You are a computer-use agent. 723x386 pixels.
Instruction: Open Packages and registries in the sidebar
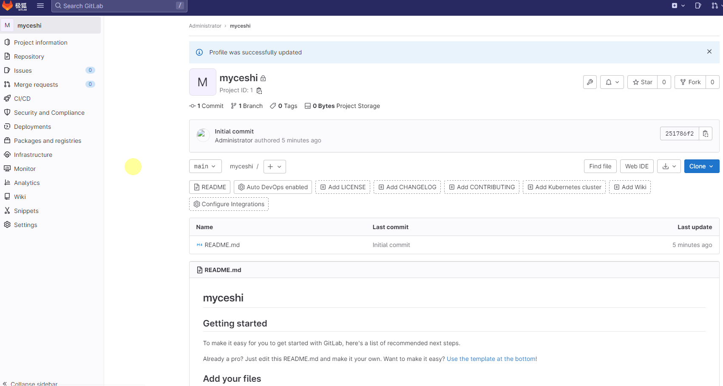pos(48,140)
